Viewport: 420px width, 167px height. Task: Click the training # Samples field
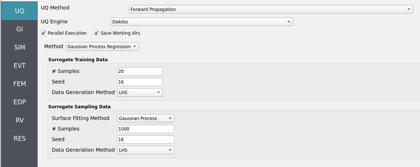[140, 71]
